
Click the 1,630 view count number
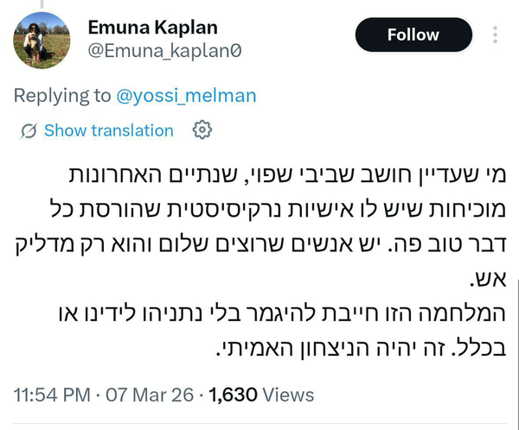234,395
